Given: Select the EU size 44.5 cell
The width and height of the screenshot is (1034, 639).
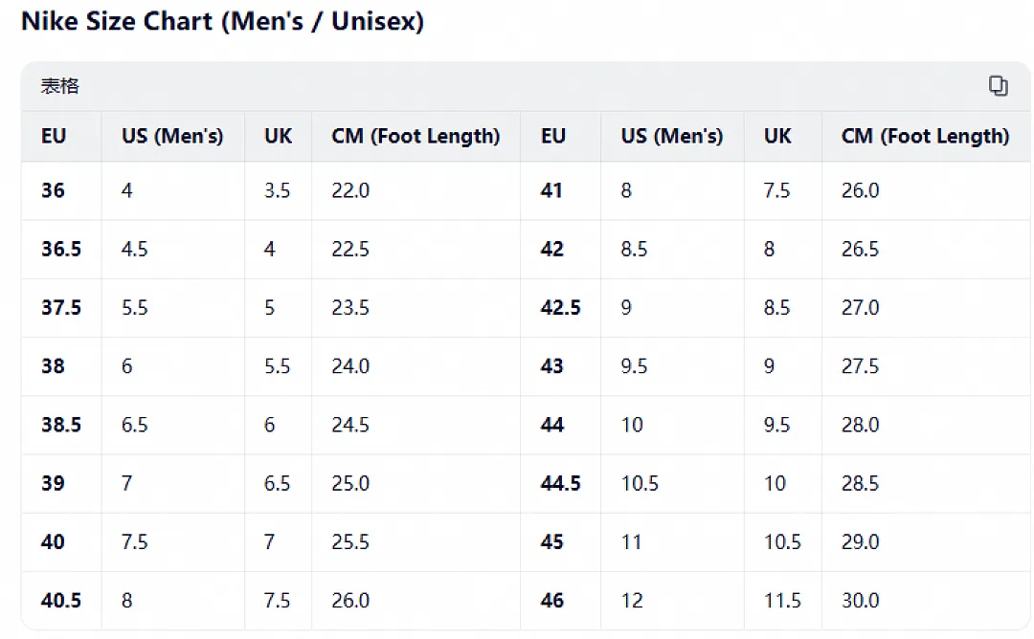Looking at the screenshot, I should pos(560,483).
